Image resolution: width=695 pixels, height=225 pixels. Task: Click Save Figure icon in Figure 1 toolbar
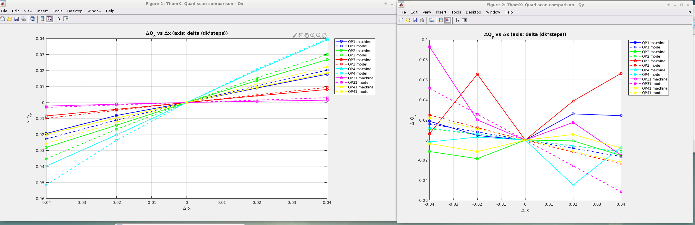click(16, 19)
